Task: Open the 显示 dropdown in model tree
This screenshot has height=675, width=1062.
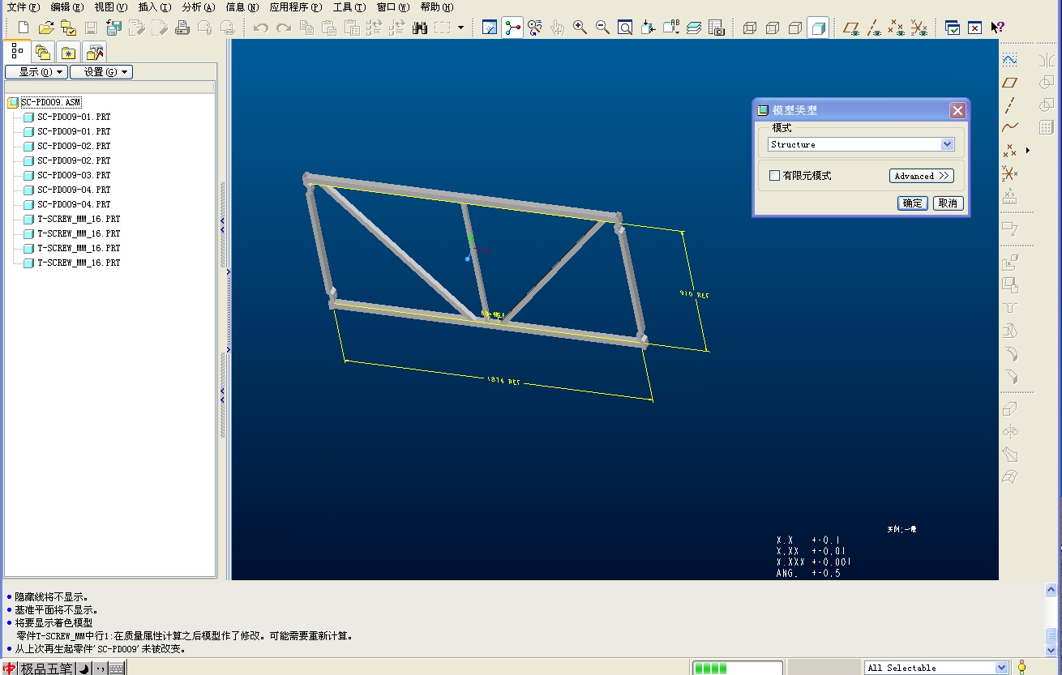Action: [x=36, y=72]
